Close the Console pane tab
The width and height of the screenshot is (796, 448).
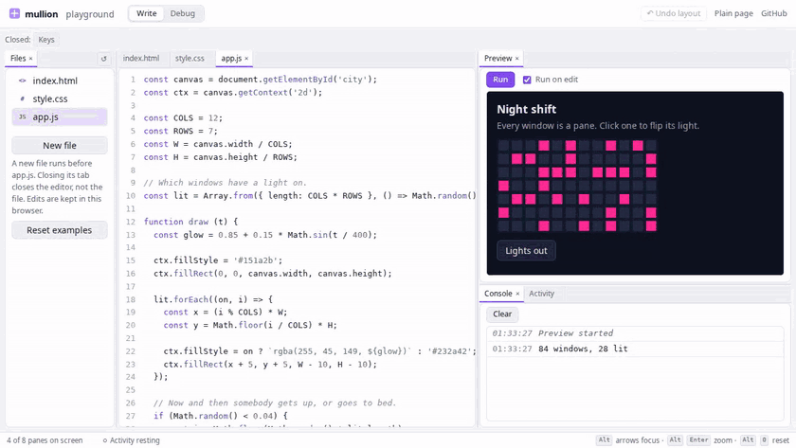[517, 294]
